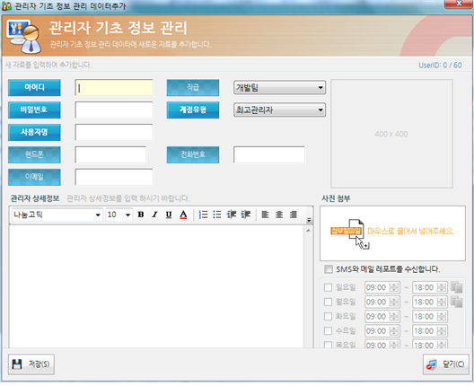The height and width of the screenshot is (386, 474).
Task: Check the 월요일 checkbox
Action: (x=328, y=302)
